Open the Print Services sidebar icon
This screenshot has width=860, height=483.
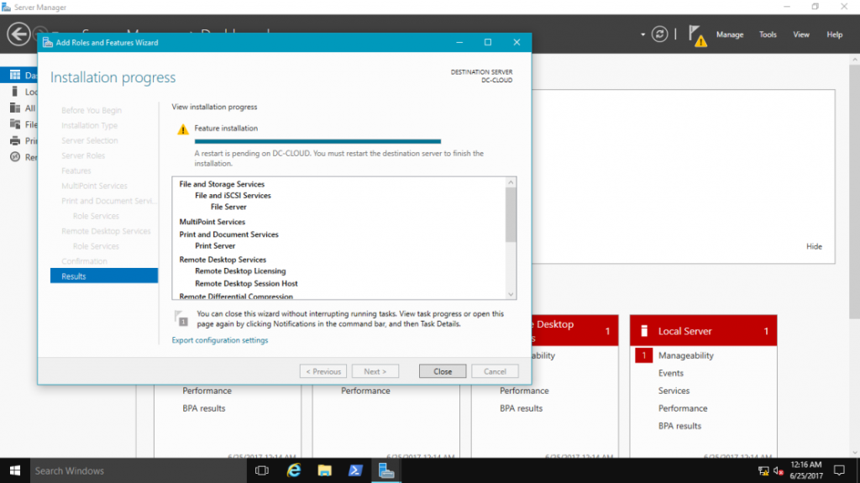click(x=15, y=141)
